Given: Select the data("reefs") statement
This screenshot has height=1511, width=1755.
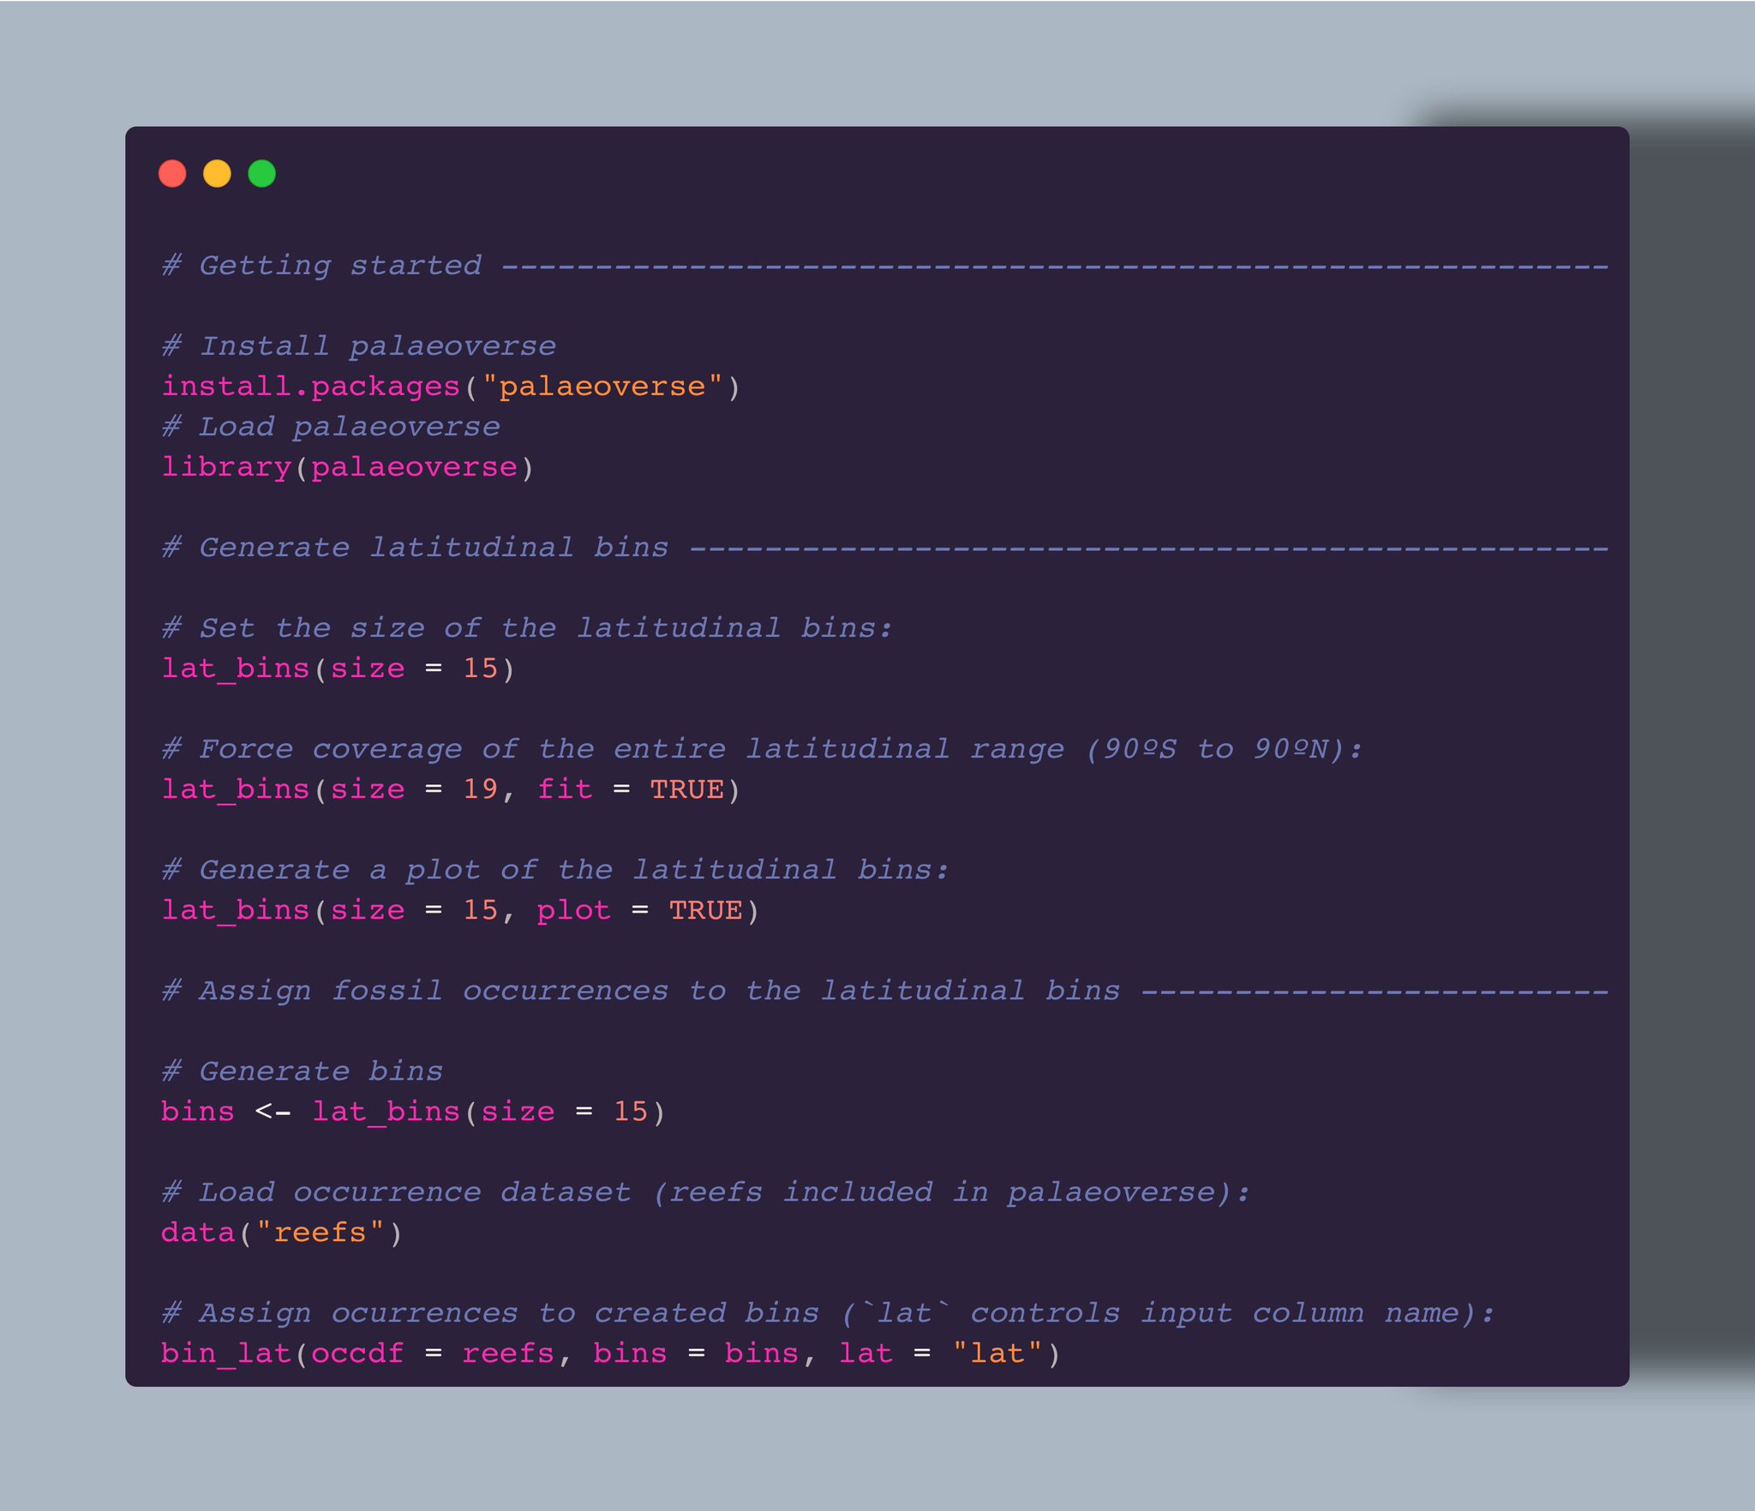Looking at the screenshot, I should tap(281, 1232).
